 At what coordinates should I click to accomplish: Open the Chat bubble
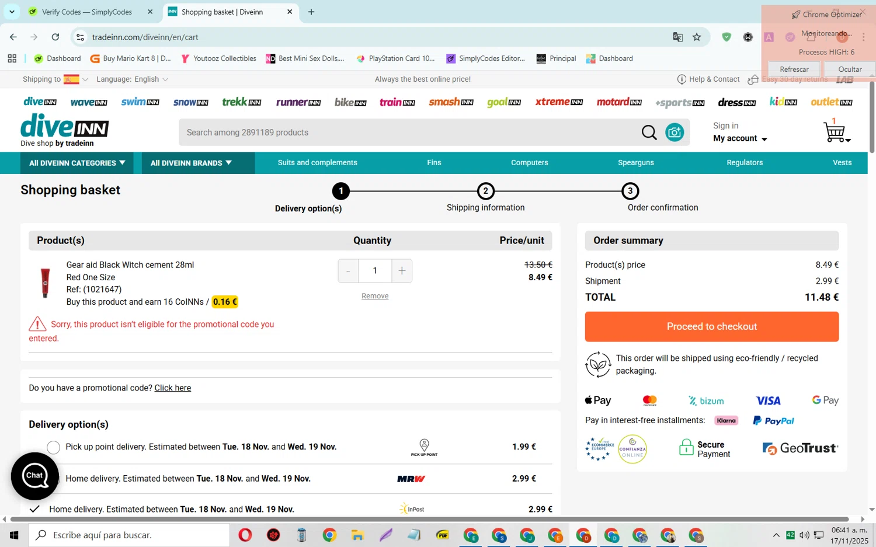tap(34, 476)
